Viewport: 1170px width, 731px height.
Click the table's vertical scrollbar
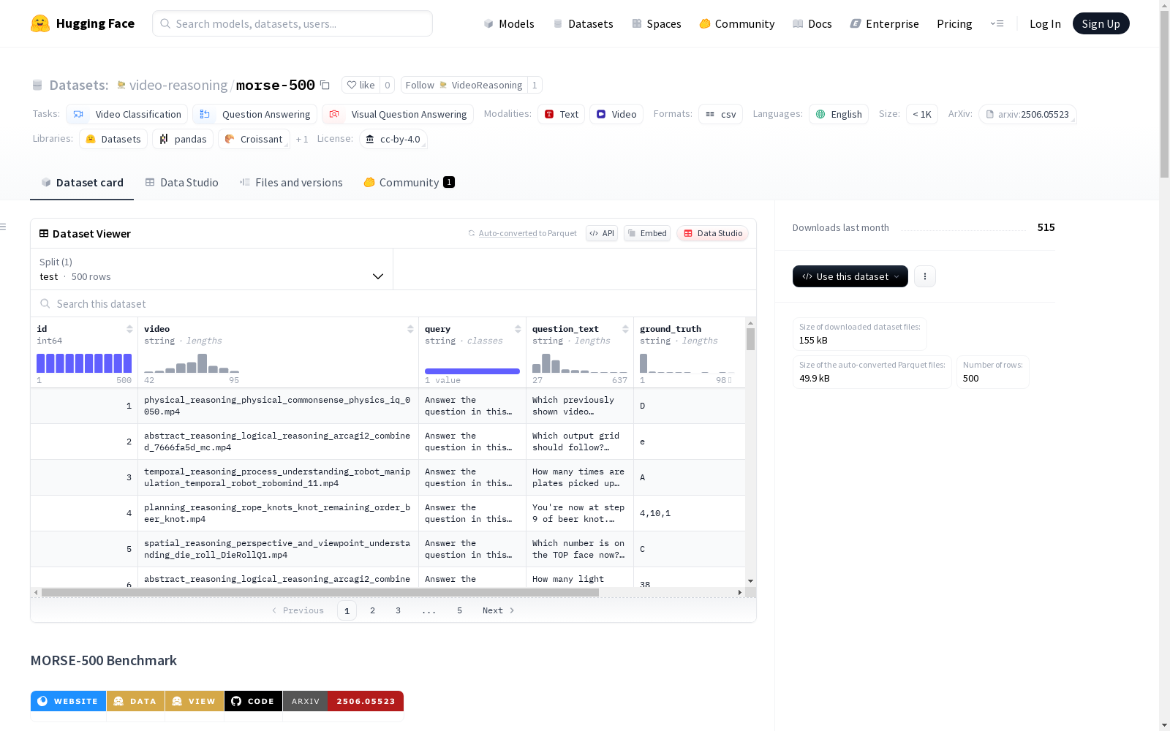point(750,339)
